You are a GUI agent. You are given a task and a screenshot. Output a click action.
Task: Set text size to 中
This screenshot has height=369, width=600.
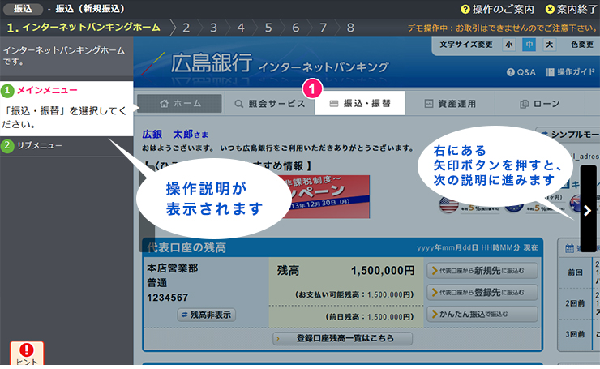(529, 45)
